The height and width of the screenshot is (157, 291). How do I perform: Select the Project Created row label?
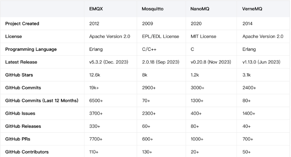(22, 24)
